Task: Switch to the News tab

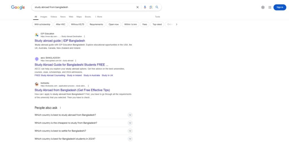Action: tap(63, 17)
